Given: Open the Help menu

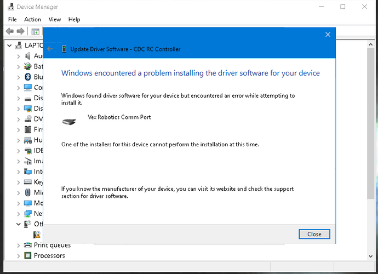Looking at the screenshot, I should [x=74, y=19].
